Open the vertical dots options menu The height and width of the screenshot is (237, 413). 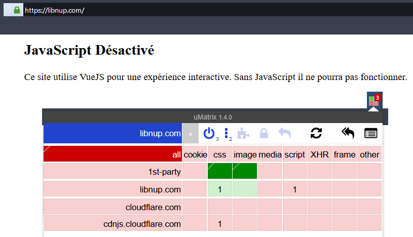226,133
